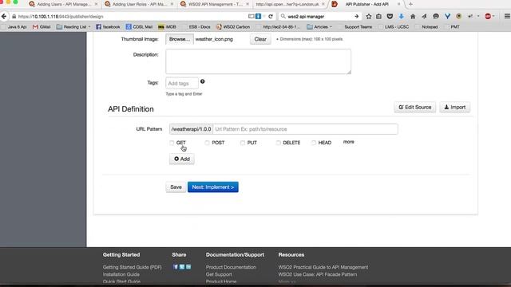Click the reader view icon in address bar

click(251, 16)
